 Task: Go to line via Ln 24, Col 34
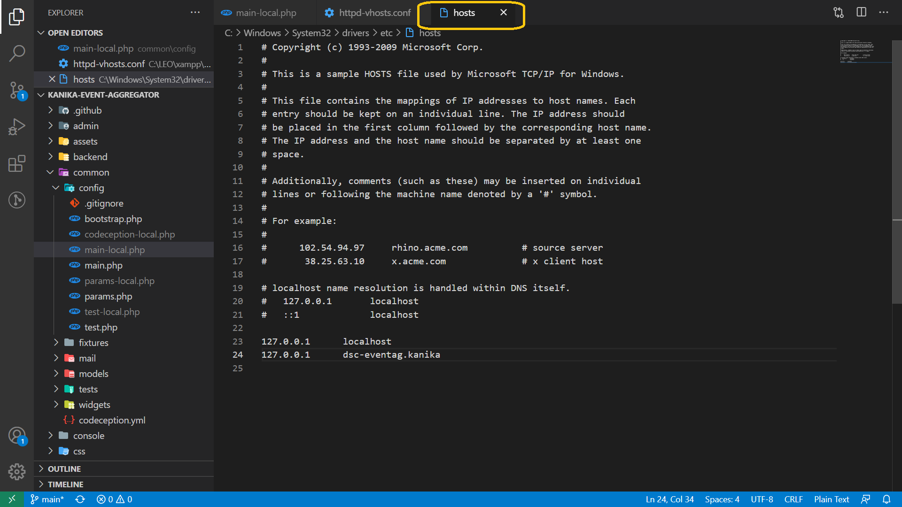[669, 499]
